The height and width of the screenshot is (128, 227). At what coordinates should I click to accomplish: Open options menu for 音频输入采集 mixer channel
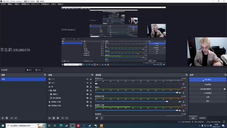[x=184, y=110]
